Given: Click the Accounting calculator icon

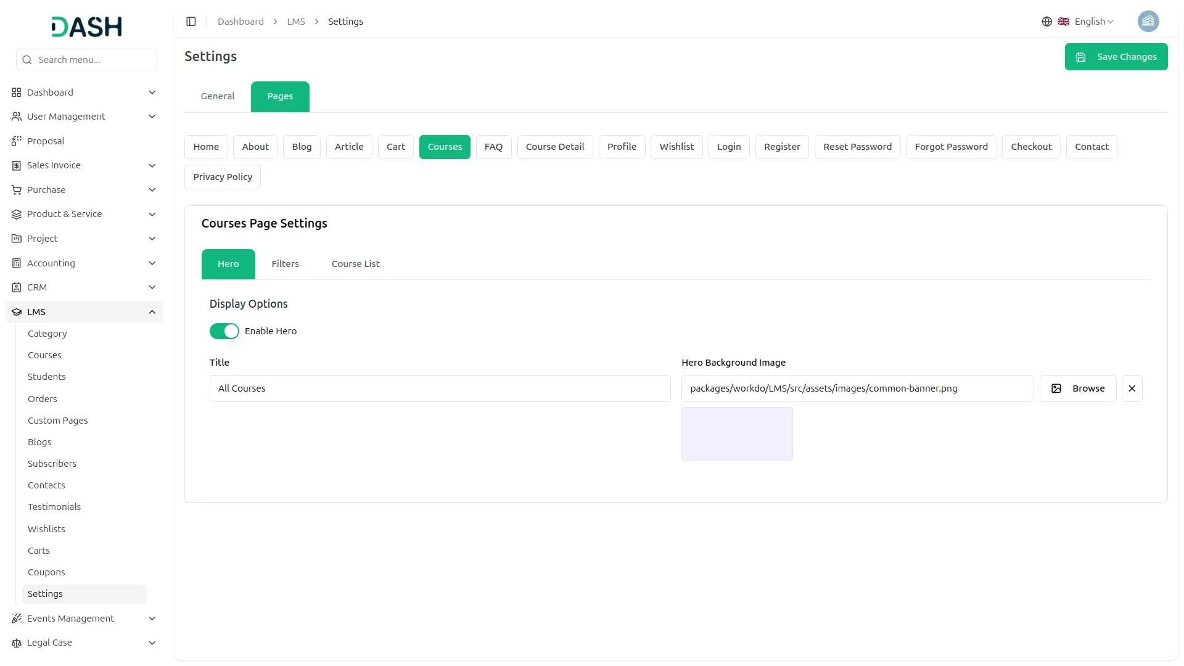Looking at the screenshot, I should (17, 263).
